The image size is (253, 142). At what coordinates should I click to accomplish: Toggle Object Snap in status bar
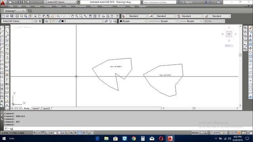coord(55,133)
